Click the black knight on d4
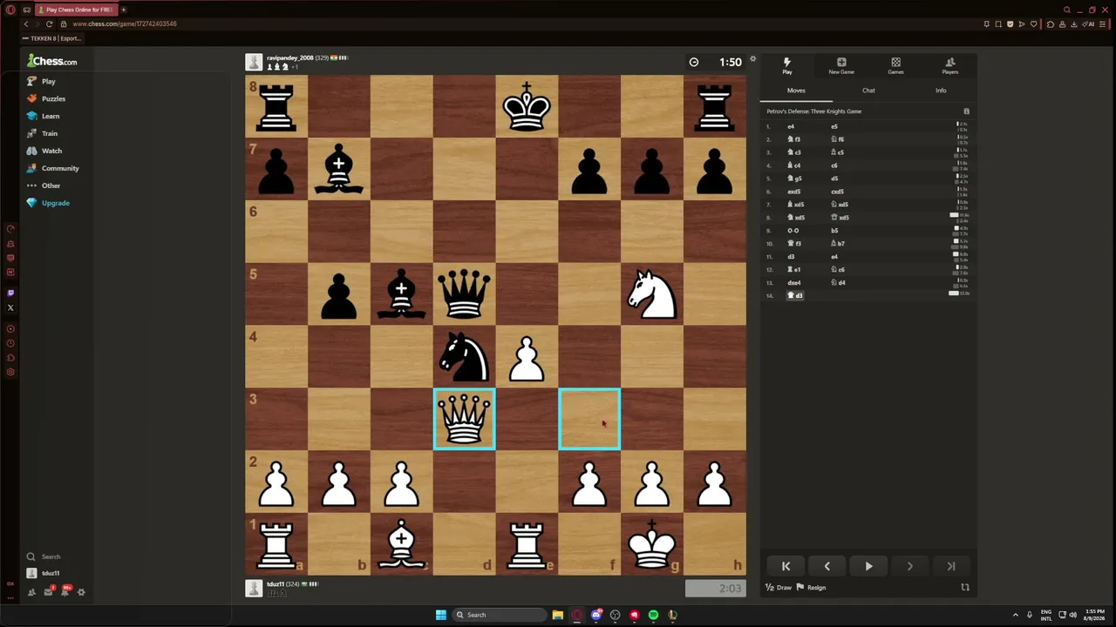This screenshot has width=1116, height=627. [x=464, y=356]
